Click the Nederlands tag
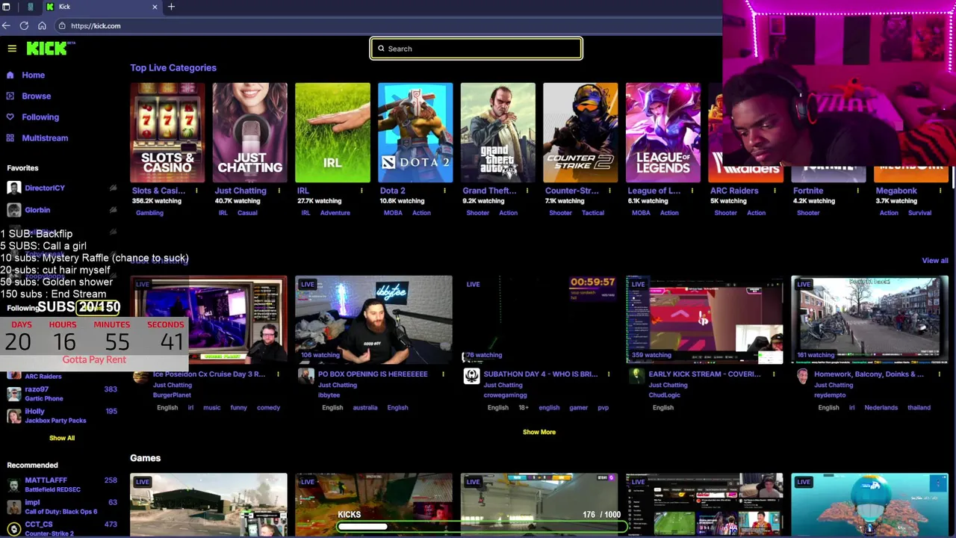Viewport: 956px width, 538px height. pos(881,408)
